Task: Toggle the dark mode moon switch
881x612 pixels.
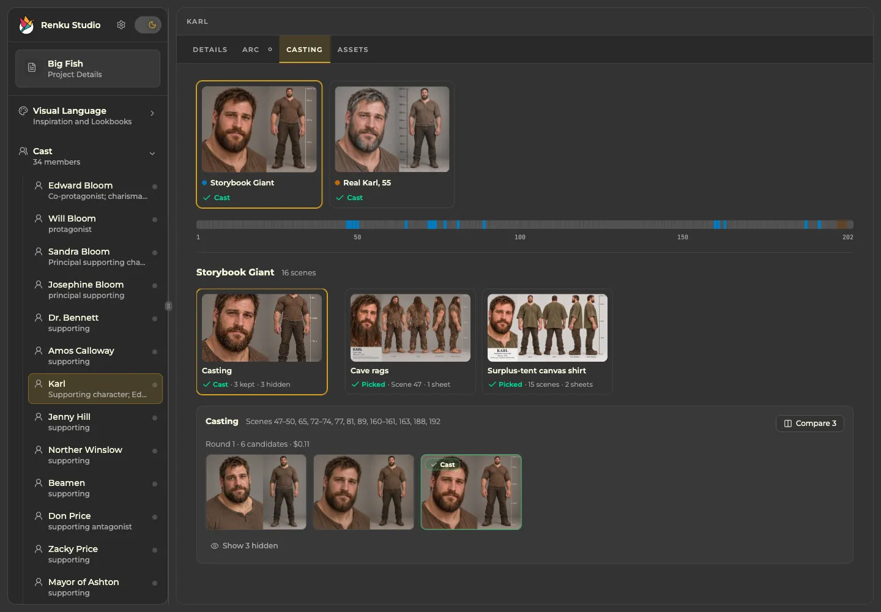Action: click(x=147, y=24)
